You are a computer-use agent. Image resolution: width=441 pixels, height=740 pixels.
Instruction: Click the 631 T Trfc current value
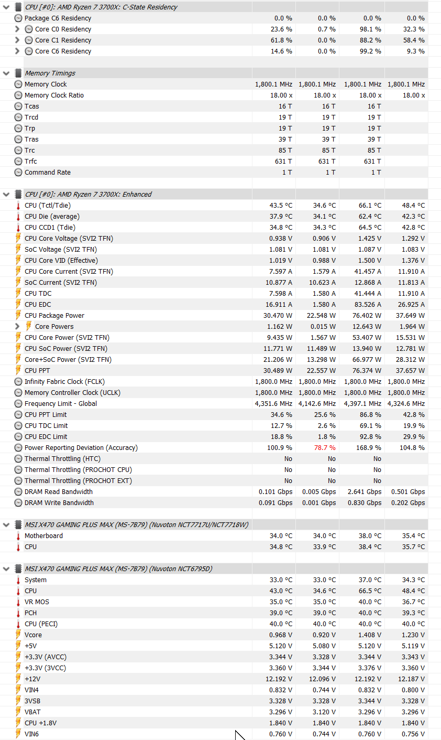click(x=284, y=162)
